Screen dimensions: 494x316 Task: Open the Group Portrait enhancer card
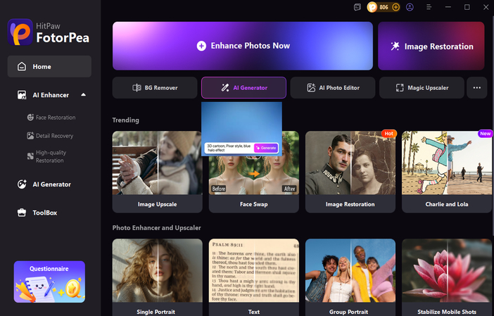coord(350,277)
